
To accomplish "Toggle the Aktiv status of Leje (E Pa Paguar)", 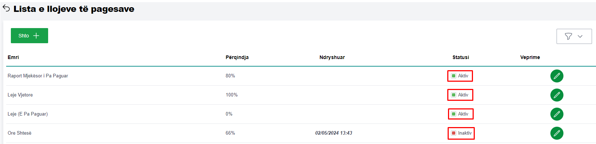I will [x=454, y=114].
